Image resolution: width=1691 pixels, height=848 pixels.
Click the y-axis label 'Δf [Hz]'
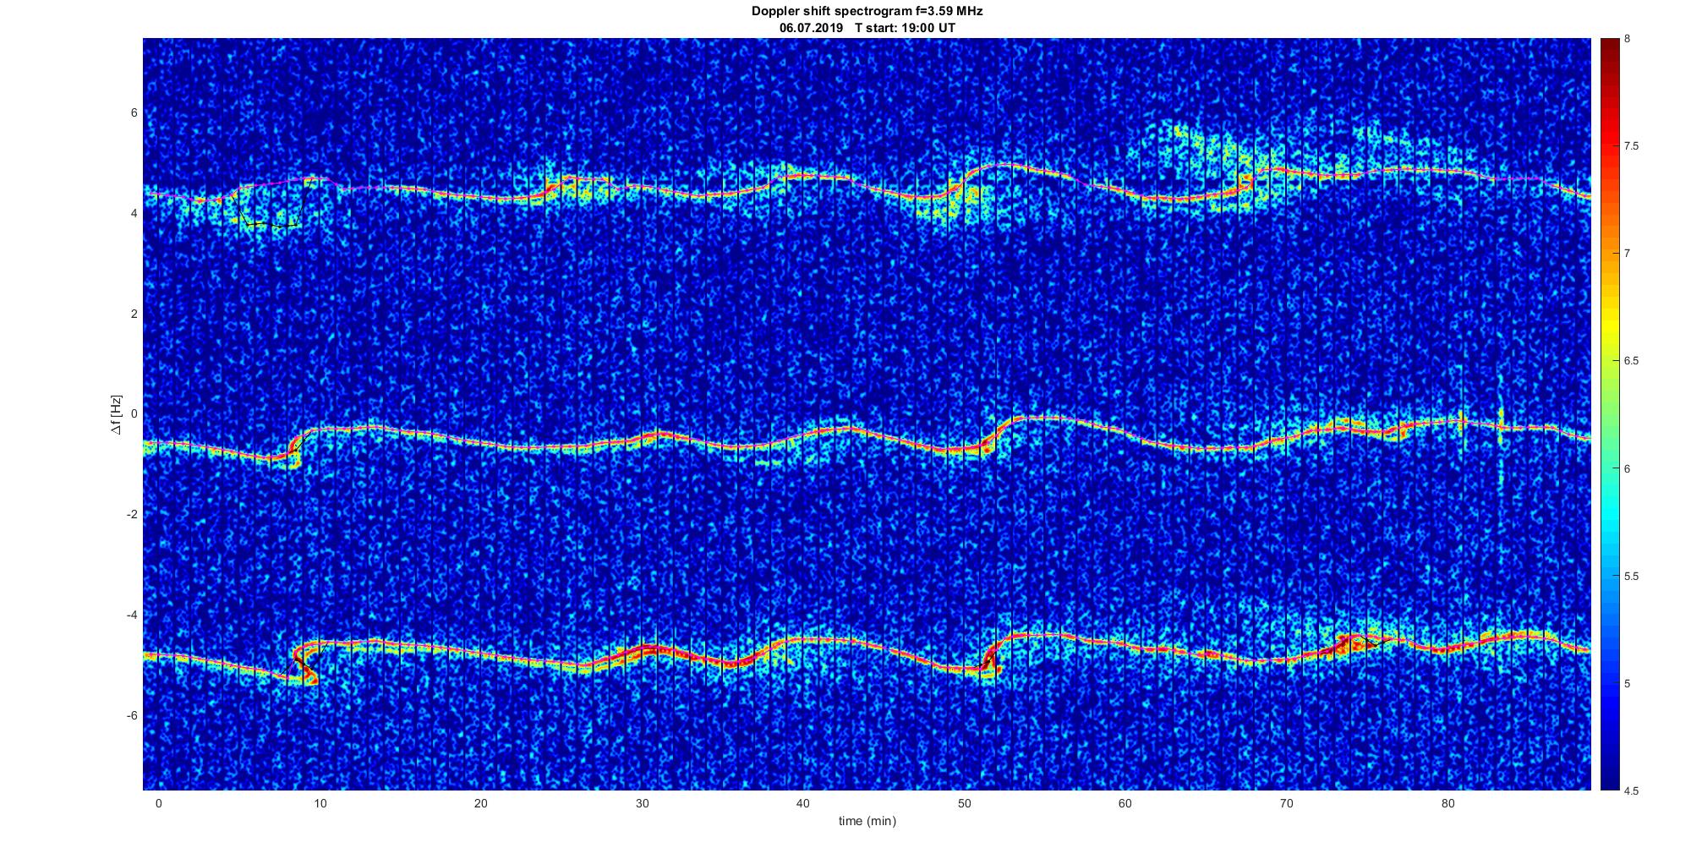click(x=116, y=414)
